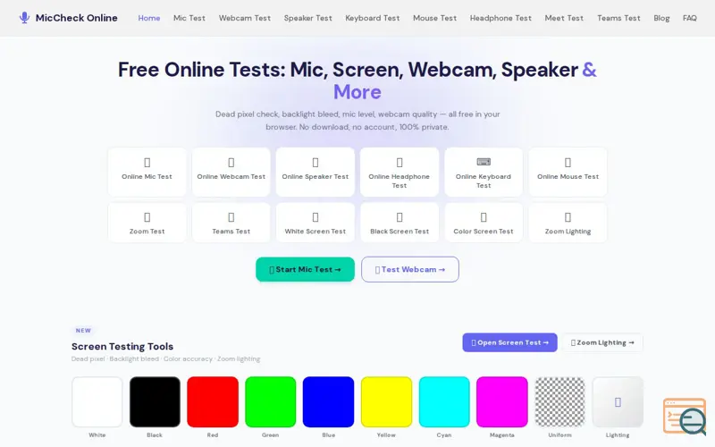Image resolution: width=715 pixels, height=447 pixels.
Task: Select the Green screen color swatch
Action: click(x=271, y=401)
